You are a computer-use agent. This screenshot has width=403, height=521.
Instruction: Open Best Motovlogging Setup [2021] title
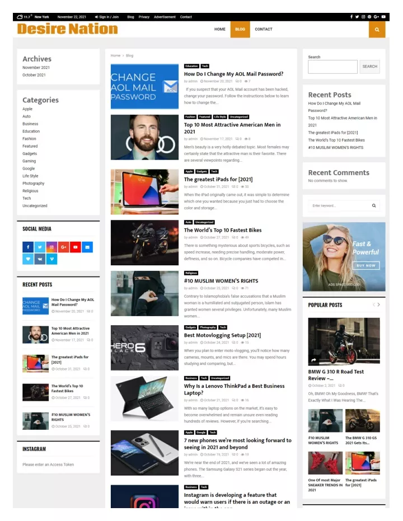point(222,335)
